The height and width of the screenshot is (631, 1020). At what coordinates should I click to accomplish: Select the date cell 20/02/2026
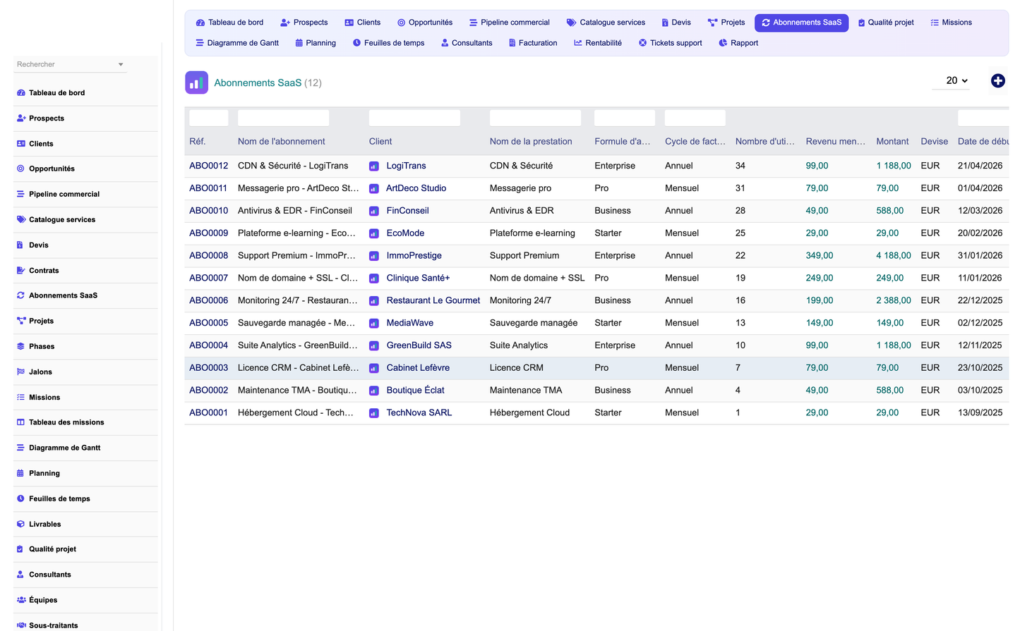[x=980, y=233]
